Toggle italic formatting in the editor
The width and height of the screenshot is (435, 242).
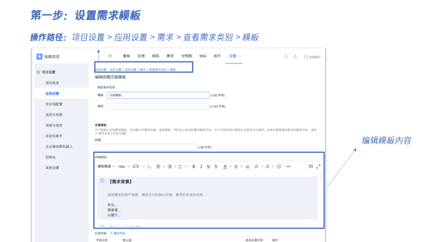201,166
